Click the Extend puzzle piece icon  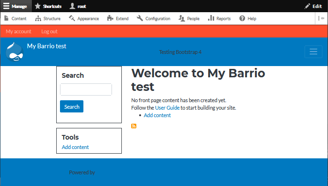point(110,18)
